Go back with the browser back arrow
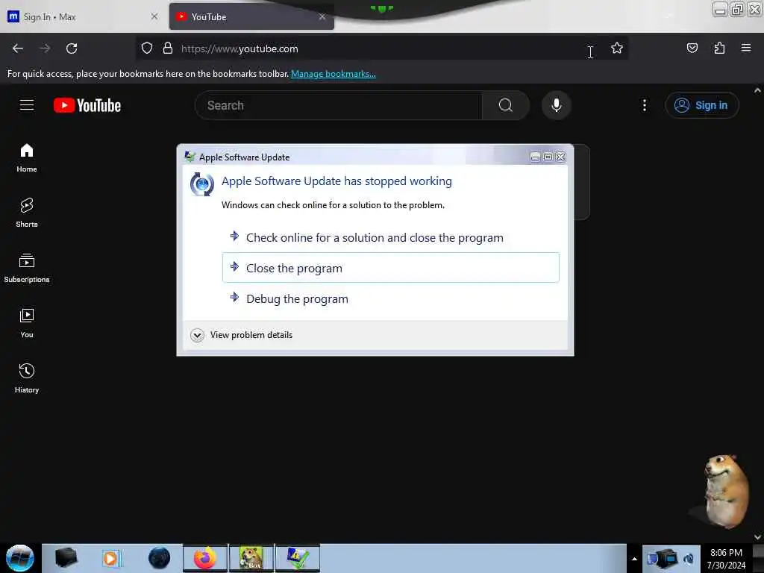The height and width of the screenshot is (573, 764). [x=18, y=48]
